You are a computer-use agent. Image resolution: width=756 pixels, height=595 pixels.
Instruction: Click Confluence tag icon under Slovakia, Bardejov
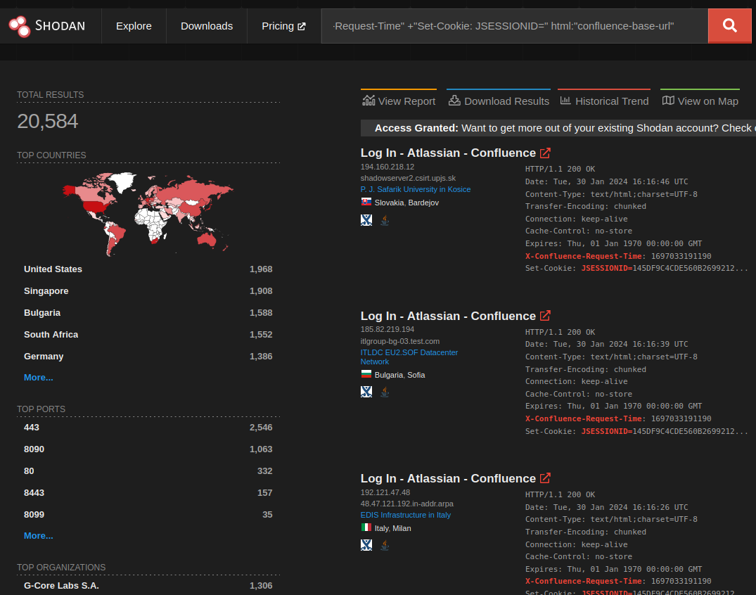click(366, 220)
